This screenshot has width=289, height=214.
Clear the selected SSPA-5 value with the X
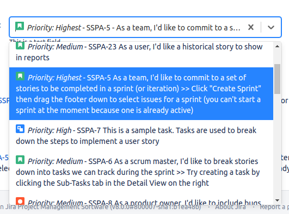[x=251, y=27]
